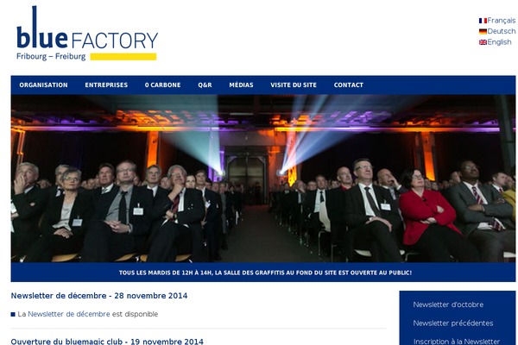518x345 pixels.
Task: Click the UK flag icon
Action: pos(483,42)
